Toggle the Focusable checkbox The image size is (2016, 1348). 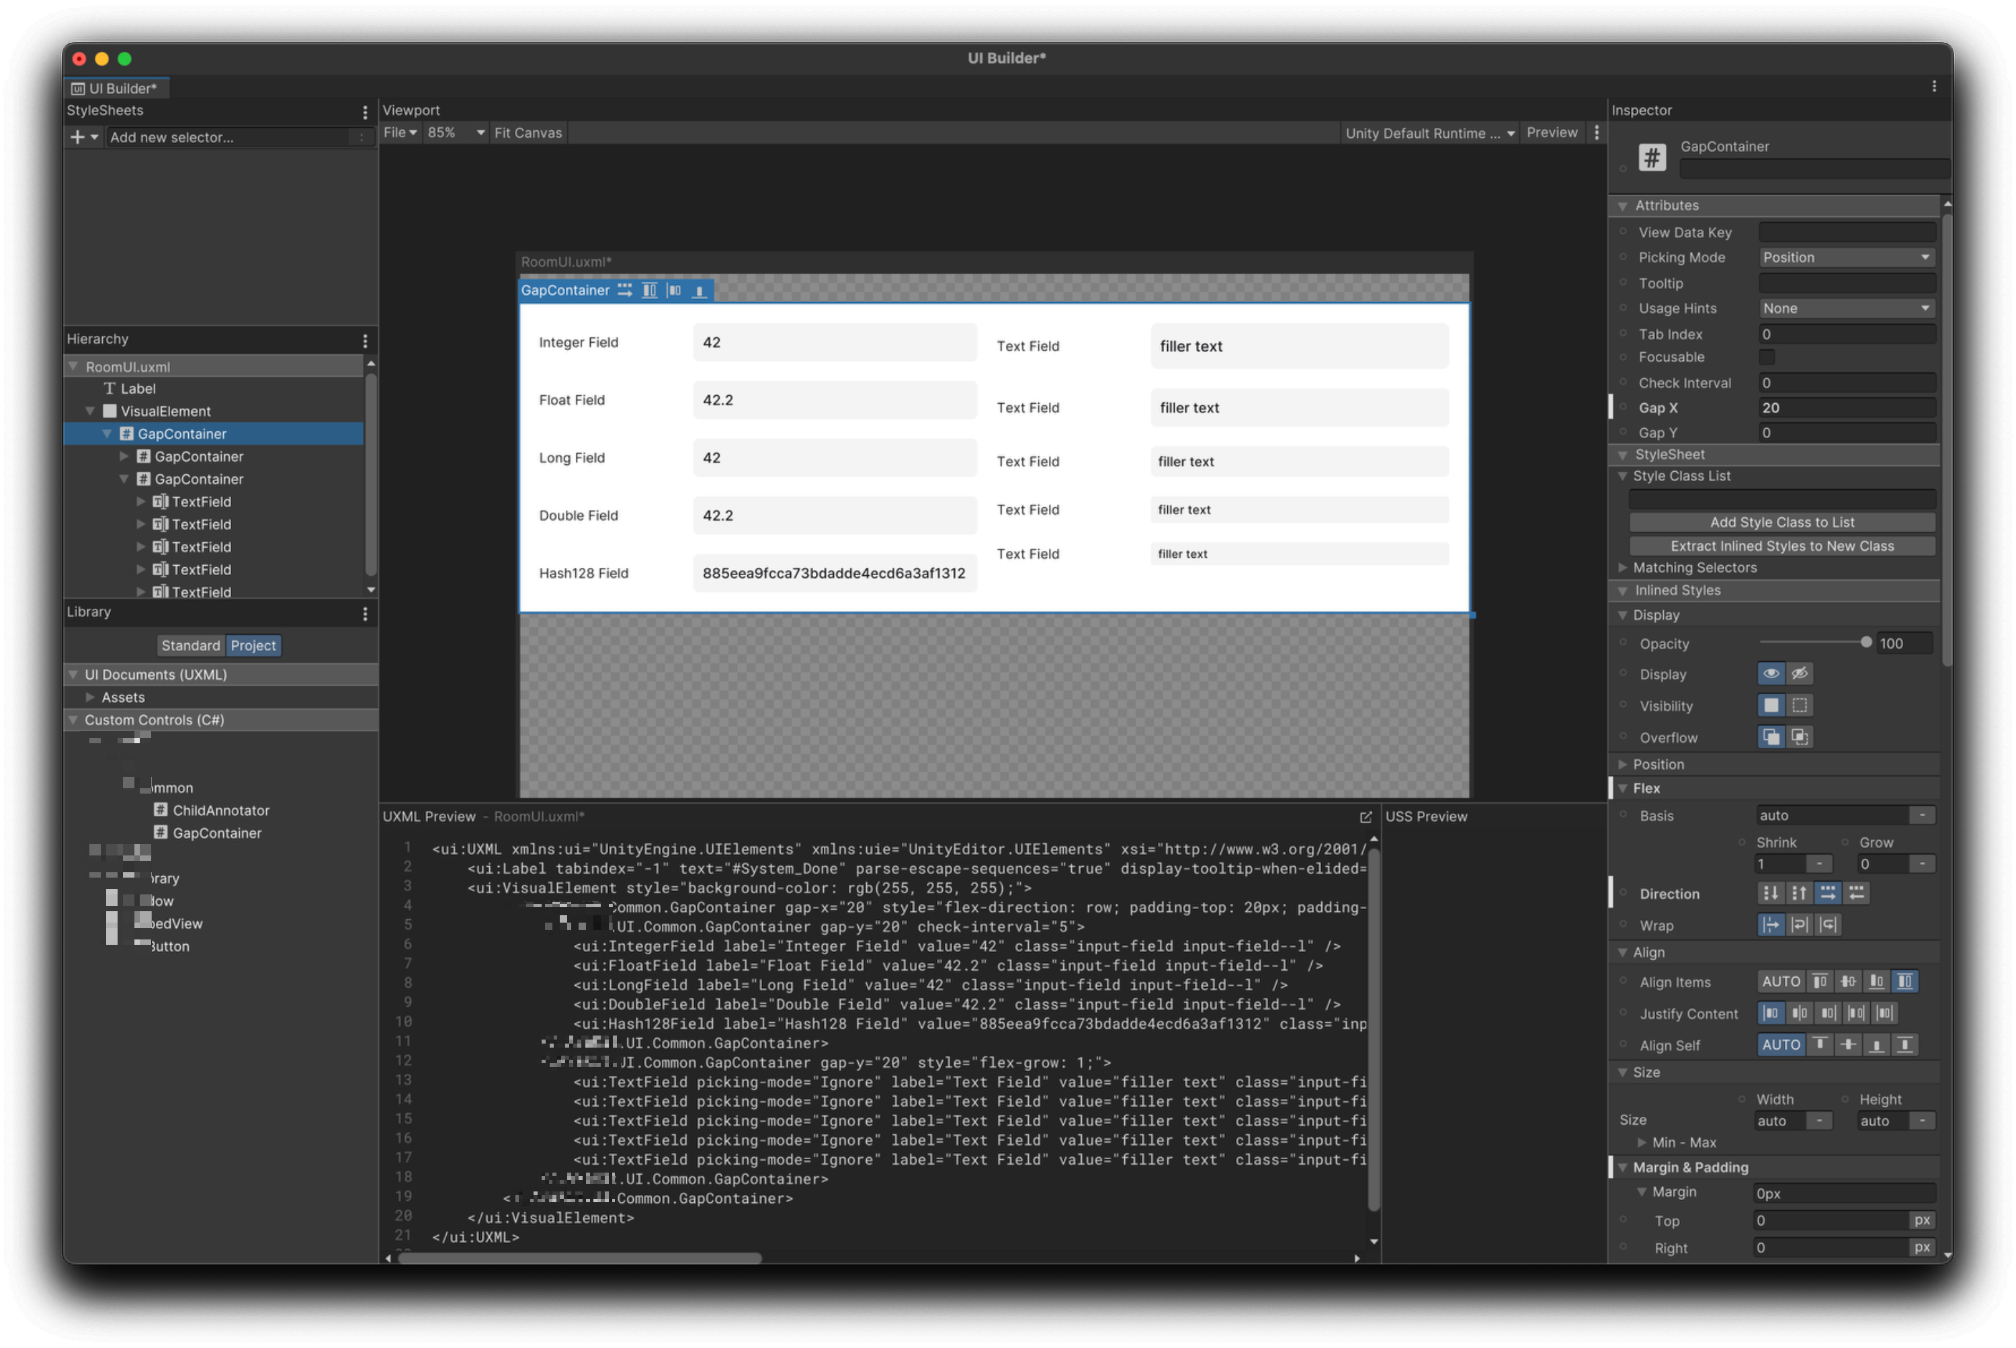1767,357
